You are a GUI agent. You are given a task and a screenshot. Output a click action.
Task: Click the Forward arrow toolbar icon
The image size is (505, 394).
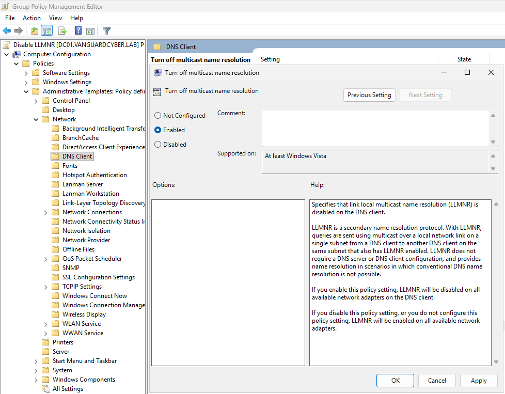point(19,31)
